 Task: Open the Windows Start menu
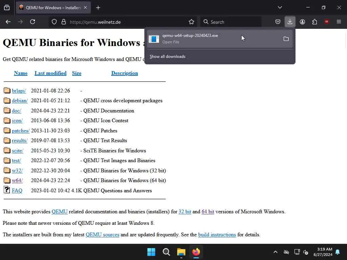tap(151, 252)
